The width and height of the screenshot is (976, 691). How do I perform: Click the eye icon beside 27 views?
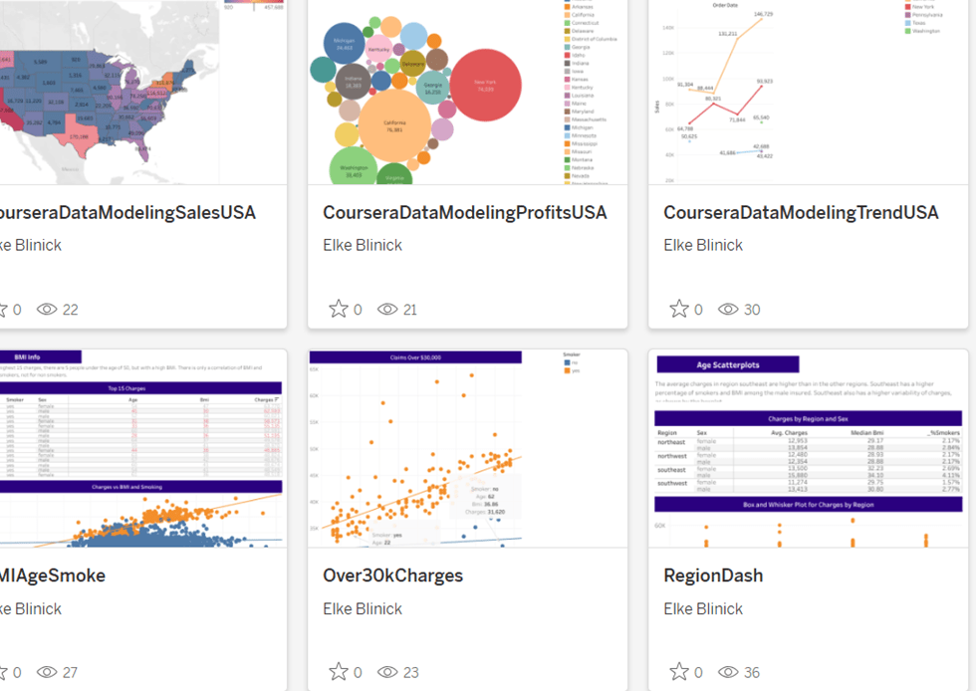pos(47,672)
